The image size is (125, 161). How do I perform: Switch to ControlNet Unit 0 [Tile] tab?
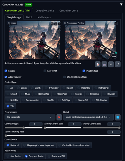18,11
